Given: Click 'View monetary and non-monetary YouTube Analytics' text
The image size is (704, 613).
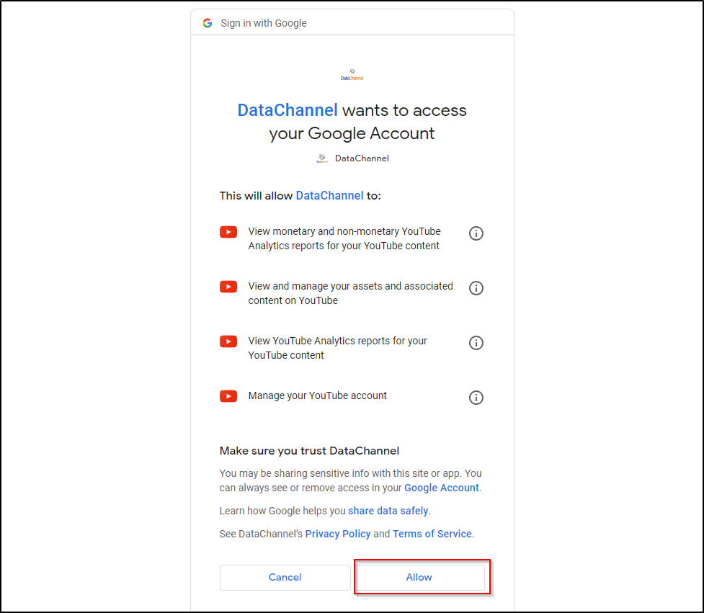Looking at the screenshot, I should point(344,238).
